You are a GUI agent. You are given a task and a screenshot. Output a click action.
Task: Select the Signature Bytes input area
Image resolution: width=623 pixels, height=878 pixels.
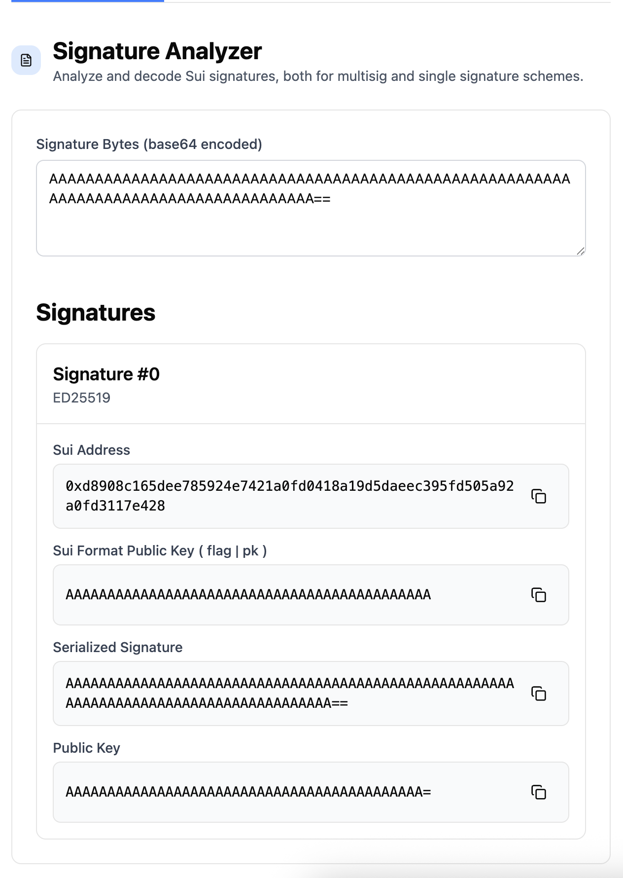click(311, 207)
